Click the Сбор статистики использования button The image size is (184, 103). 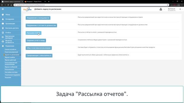(x=39, y=48)
